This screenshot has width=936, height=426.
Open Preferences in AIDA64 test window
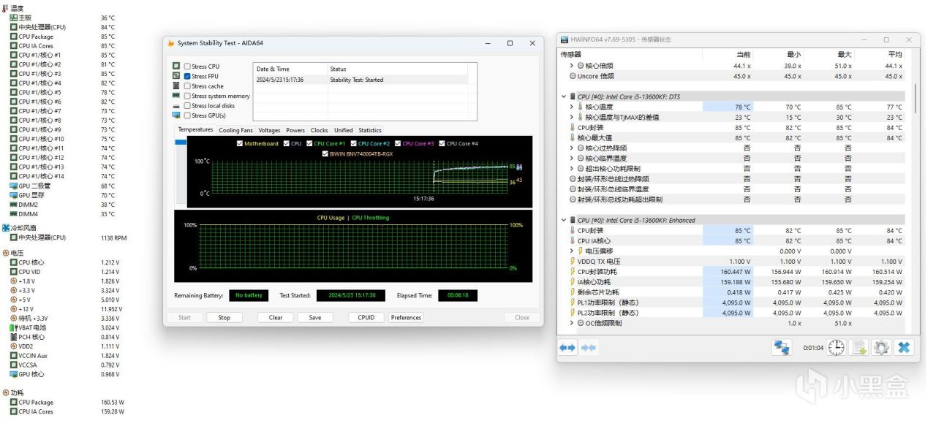click(406, 317)
